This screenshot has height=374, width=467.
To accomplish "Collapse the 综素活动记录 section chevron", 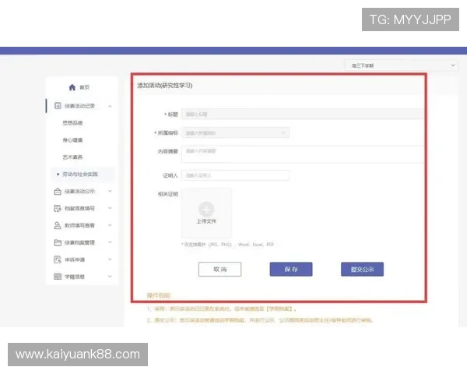I will (x=110, y=106).
